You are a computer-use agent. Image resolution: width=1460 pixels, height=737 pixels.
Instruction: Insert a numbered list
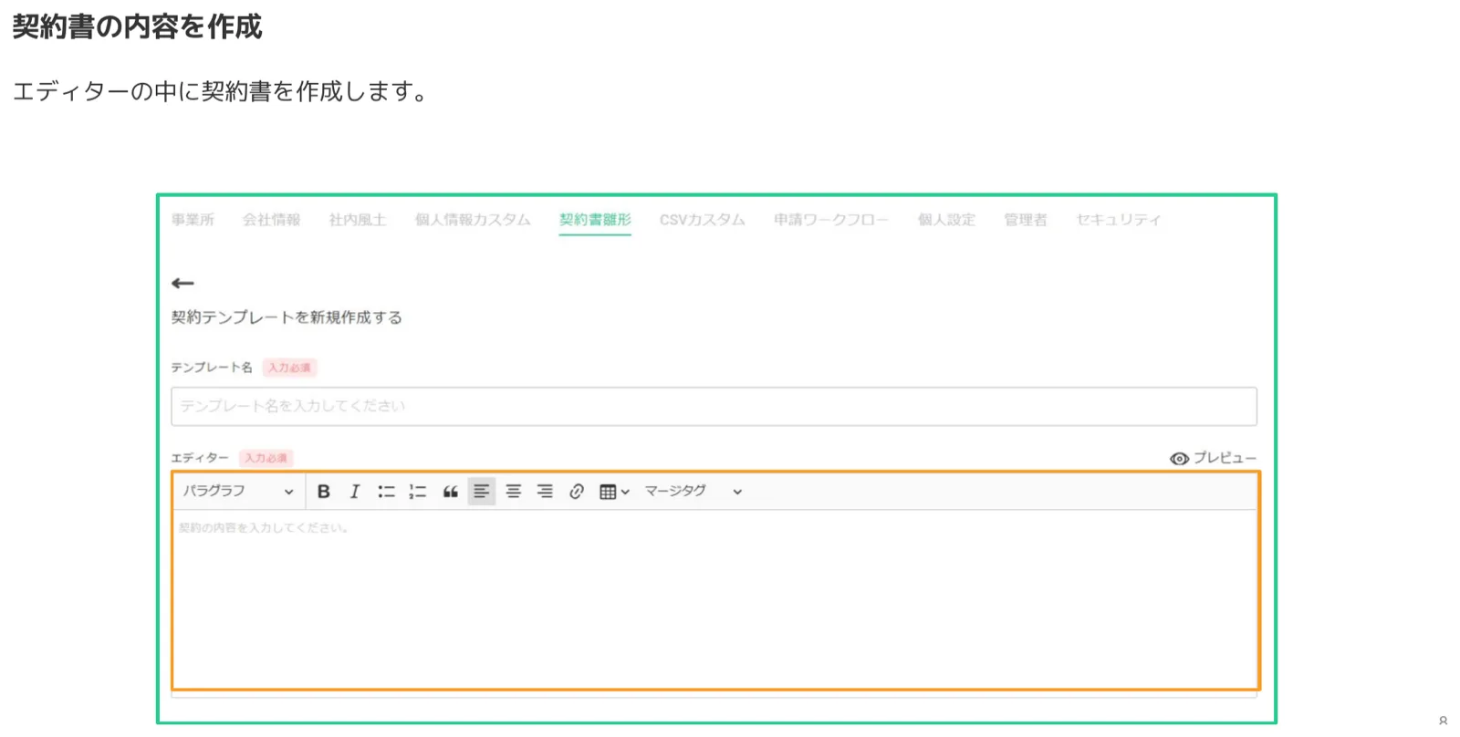pos(418,492)
